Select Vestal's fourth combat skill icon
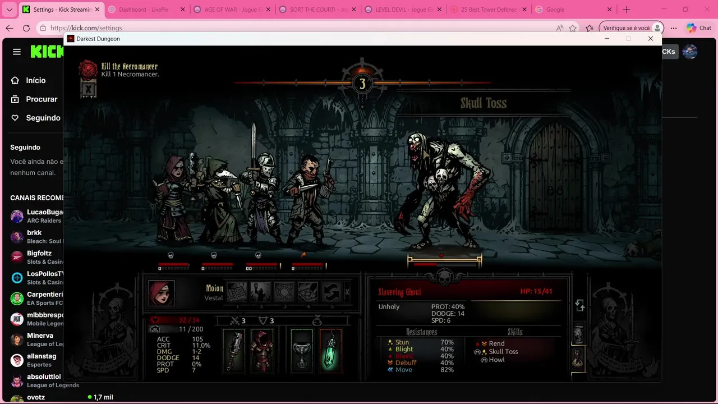718x404 pixels. coord(307,292)
